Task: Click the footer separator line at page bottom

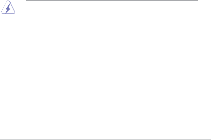Action: pyautogui.click(x=105, y=139)
